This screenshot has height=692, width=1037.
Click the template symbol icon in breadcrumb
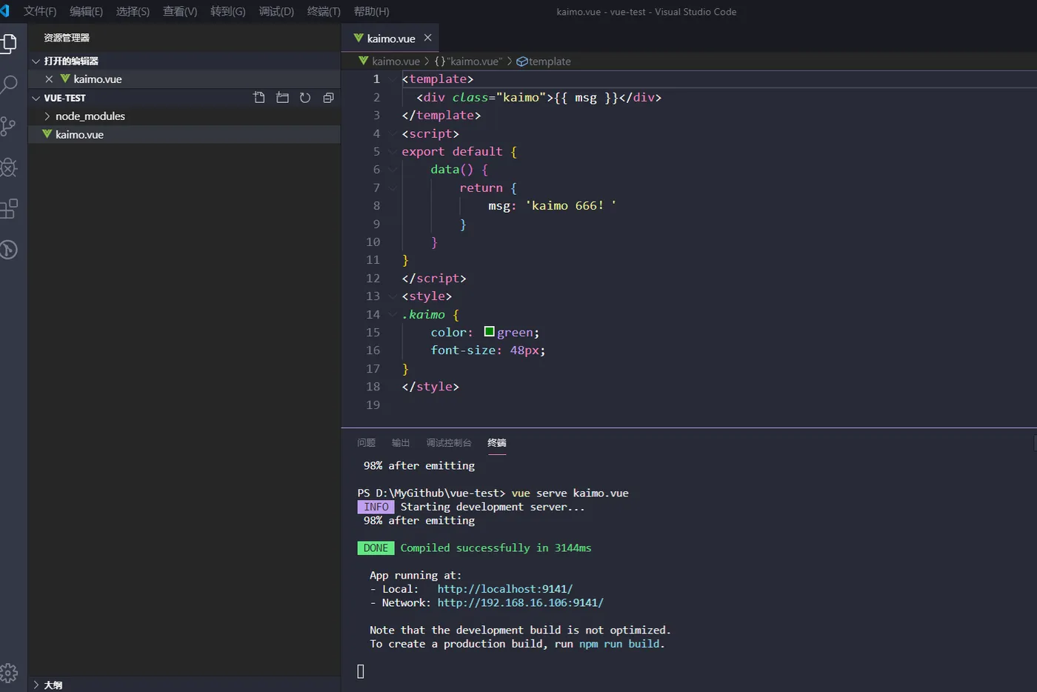[x=521, y=61]
